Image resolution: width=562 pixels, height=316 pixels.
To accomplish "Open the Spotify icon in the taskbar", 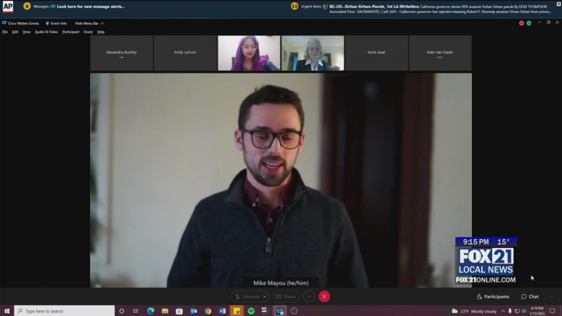I will pyautogui.click(x=251, y=311).
